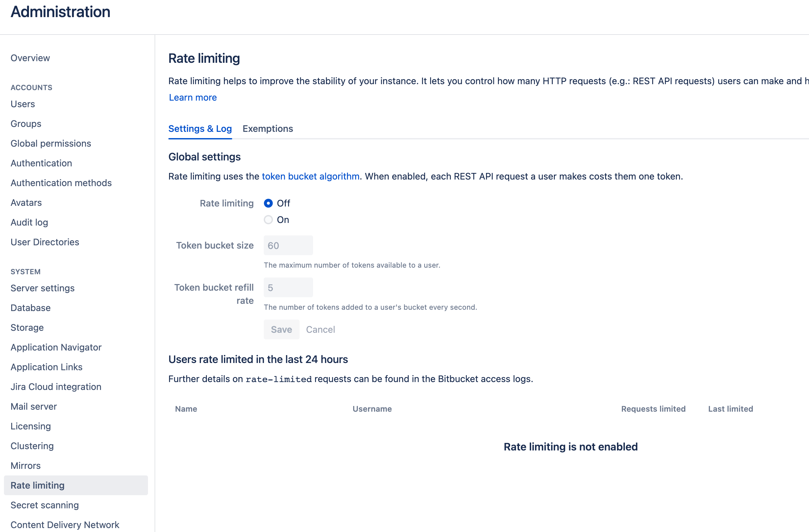Focus the Token bucket size field

tap(288, 245)
